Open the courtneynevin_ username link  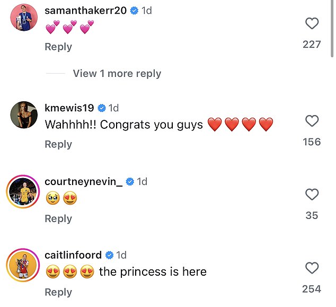[84, 182]
